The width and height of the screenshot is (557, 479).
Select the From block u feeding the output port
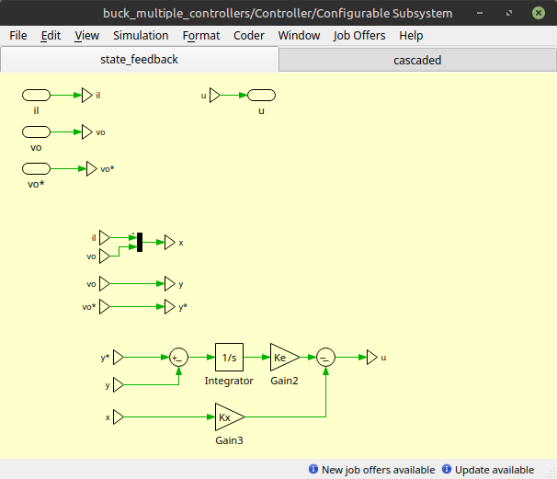click(x=214, y=96)
